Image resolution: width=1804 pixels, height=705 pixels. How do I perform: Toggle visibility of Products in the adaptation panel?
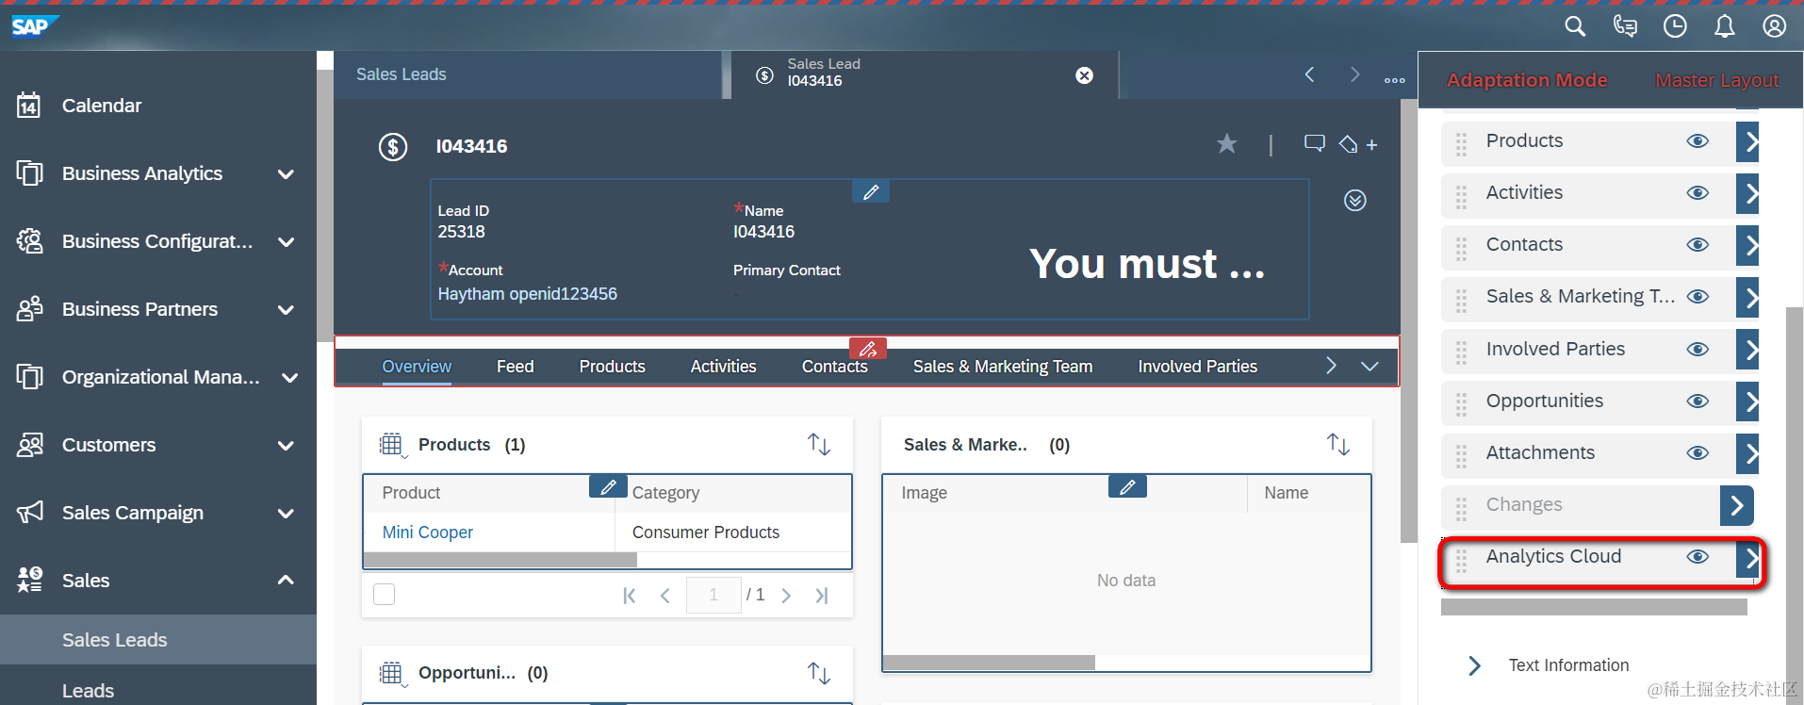pos(1697,141)
